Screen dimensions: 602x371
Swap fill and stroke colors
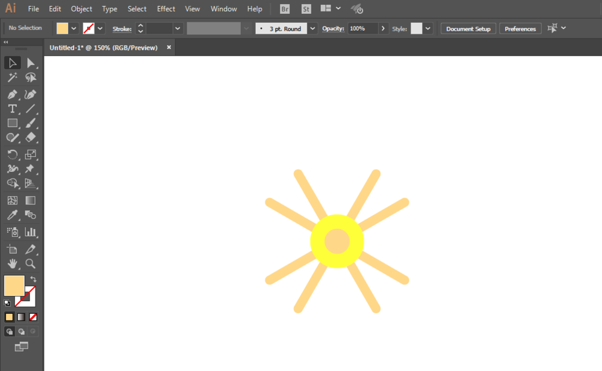33,280
